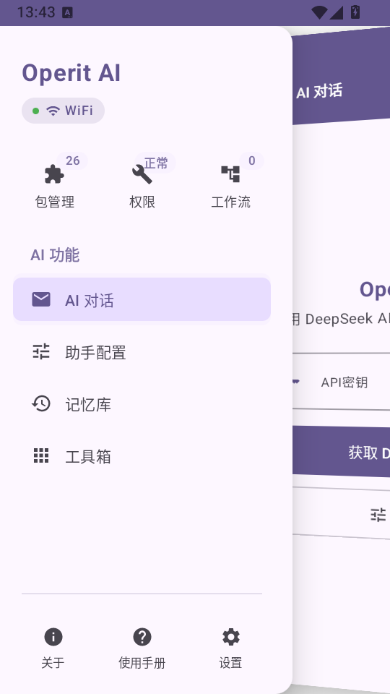
Task: Click keyboard indicator icon in status bar
Action: (67, 12)
